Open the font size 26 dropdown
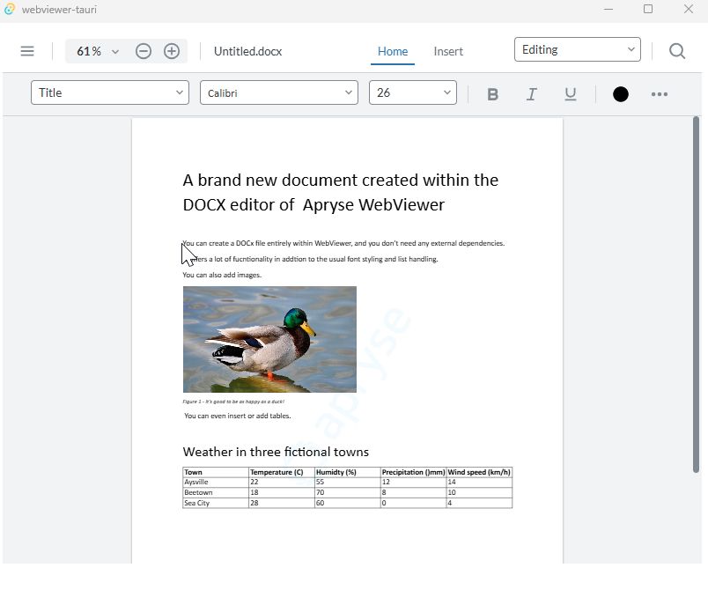The image size is (708, 612). (x=413, y=92)
